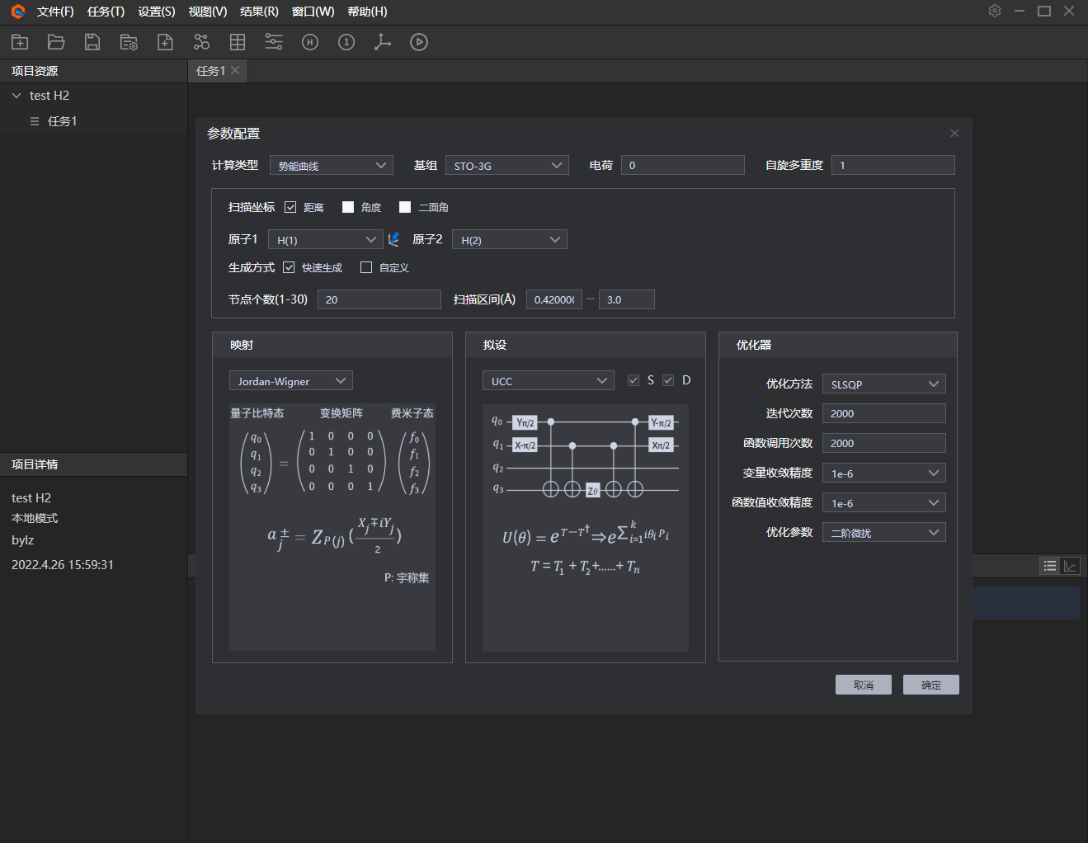This screenshot has width=1088, height=843.
Task: Click the 3D axes coordinate icon
Action: coord(383,42)
